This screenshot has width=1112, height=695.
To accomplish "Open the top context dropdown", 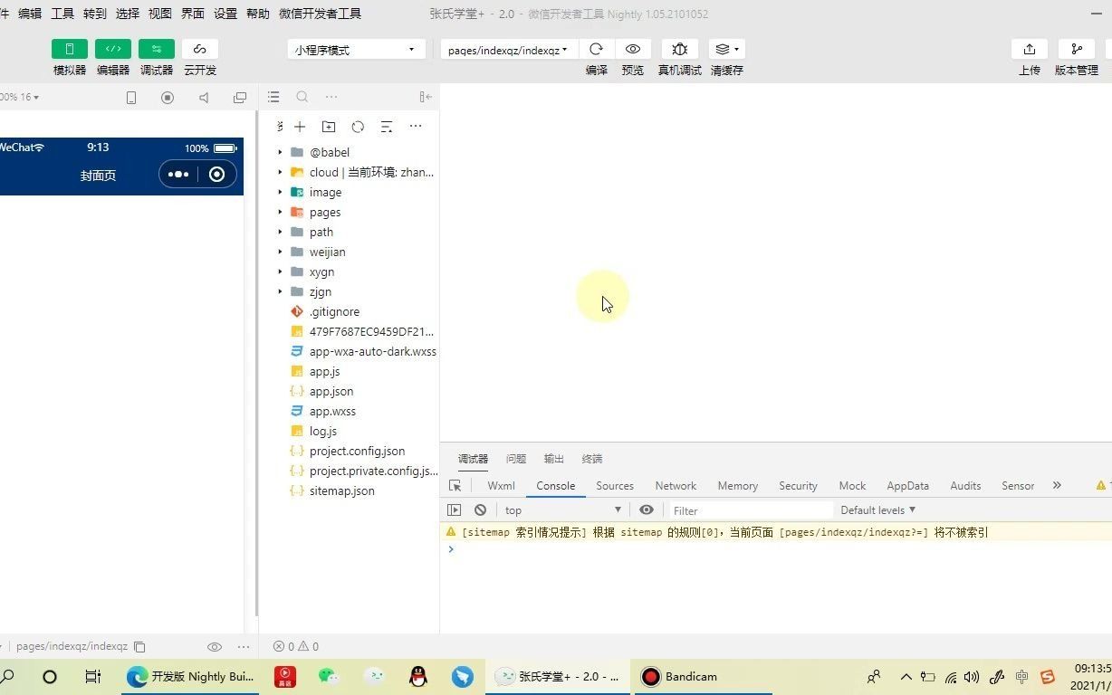I will [563, 510].
